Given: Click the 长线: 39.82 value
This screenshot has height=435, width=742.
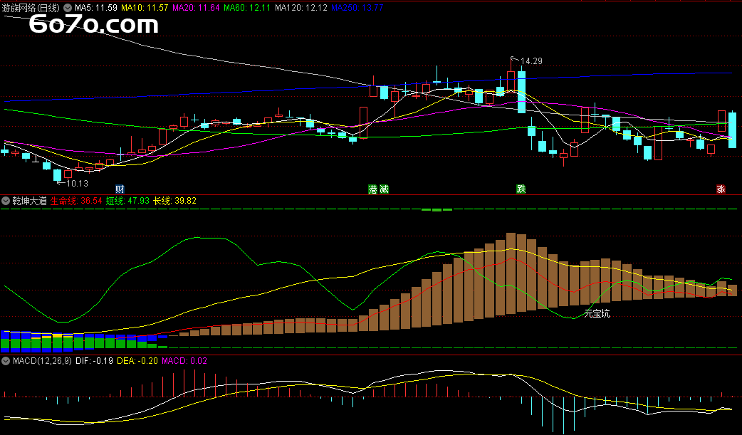Looking at the screenshot, I should tap(174, 201).
